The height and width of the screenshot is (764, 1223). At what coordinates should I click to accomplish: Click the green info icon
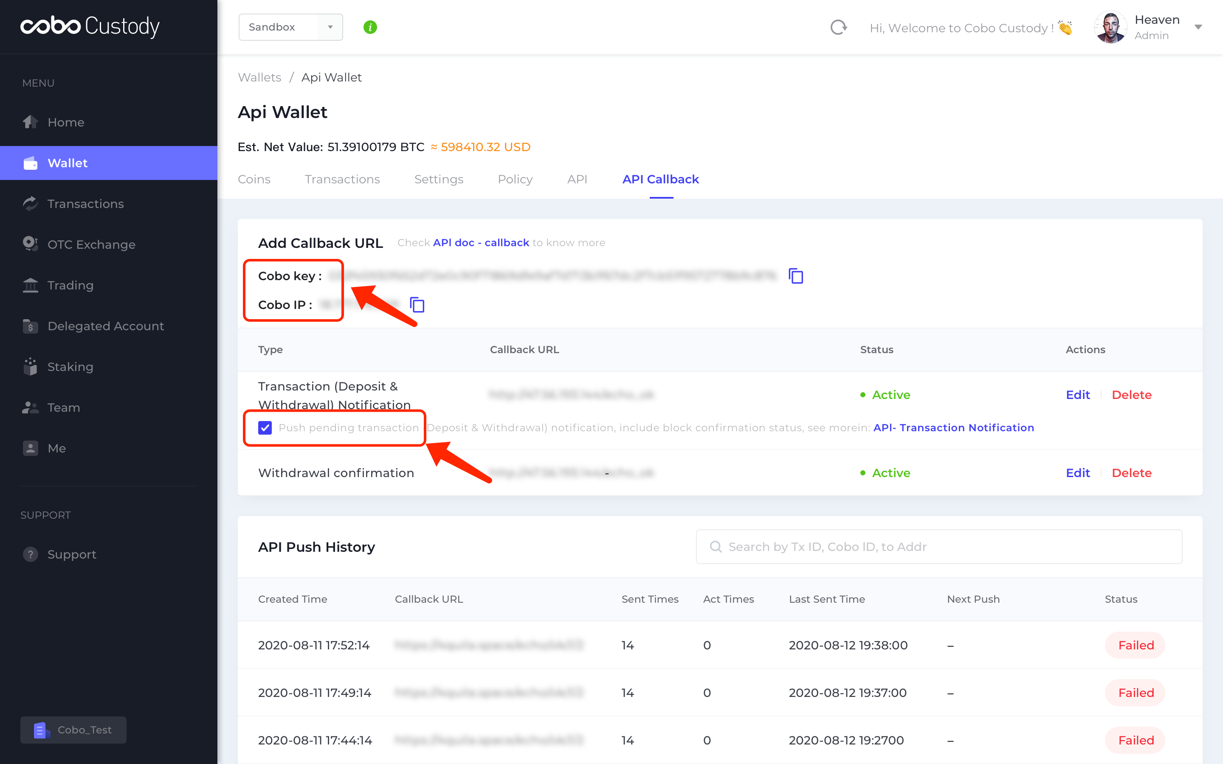(x=370, y=27)
